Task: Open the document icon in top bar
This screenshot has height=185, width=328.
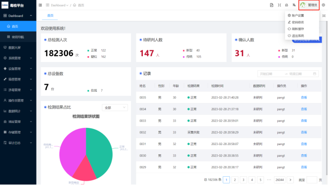Action: 271,5
